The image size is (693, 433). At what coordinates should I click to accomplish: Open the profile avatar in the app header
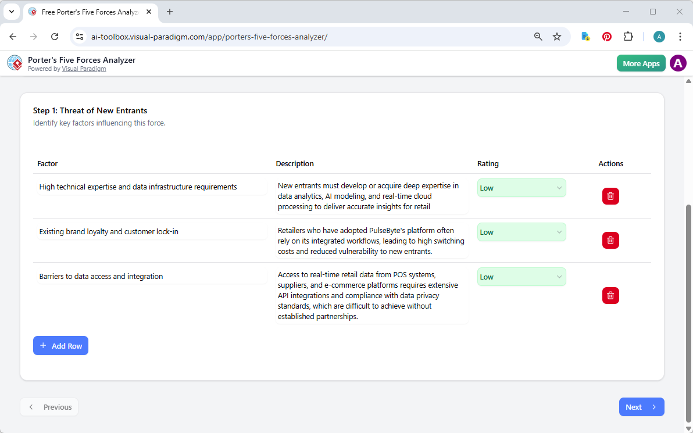click(678, 63)
